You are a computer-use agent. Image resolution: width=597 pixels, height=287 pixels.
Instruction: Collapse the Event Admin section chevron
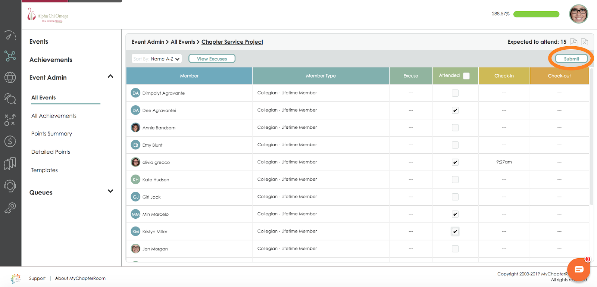110,77
